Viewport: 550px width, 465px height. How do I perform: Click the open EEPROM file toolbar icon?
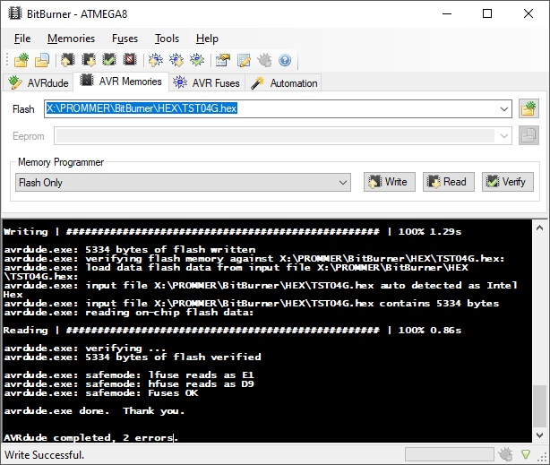point(42,60)
